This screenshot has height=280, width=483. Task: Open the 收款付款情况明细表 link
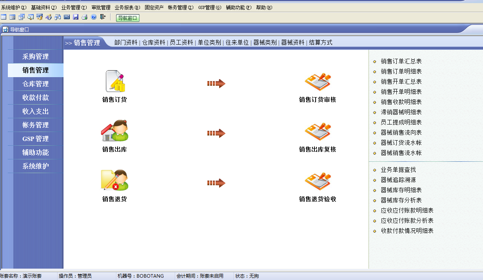pos(407,231)
